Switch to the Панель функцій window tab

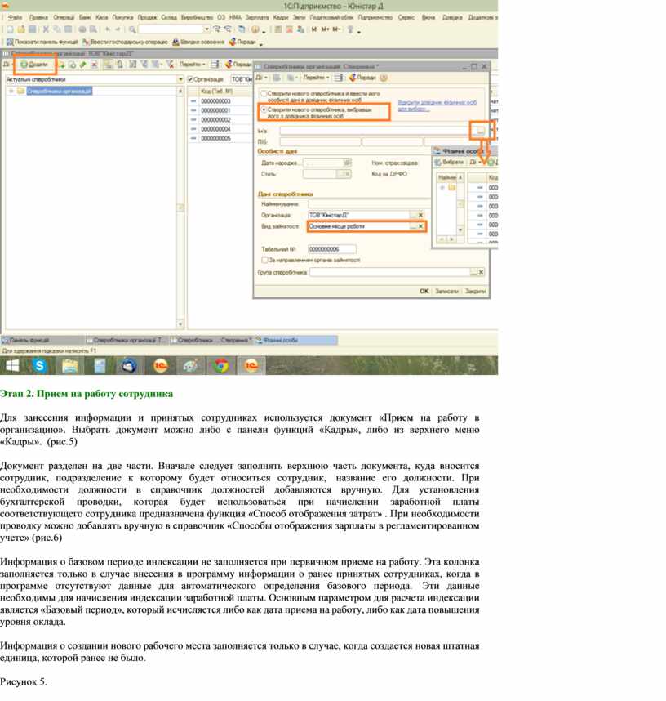pos(42,340)
